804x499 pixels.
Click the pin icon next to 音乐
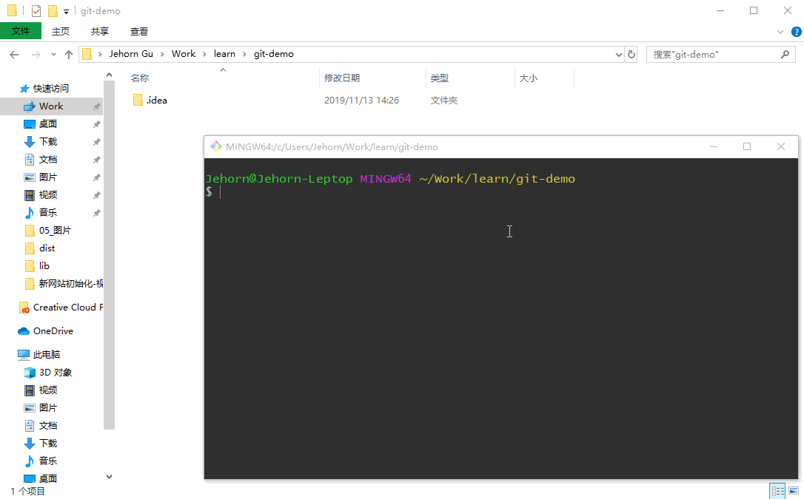coord(96,213)
